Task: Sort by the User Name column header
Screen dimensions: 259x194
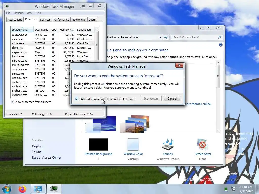Action: point(41,30)
